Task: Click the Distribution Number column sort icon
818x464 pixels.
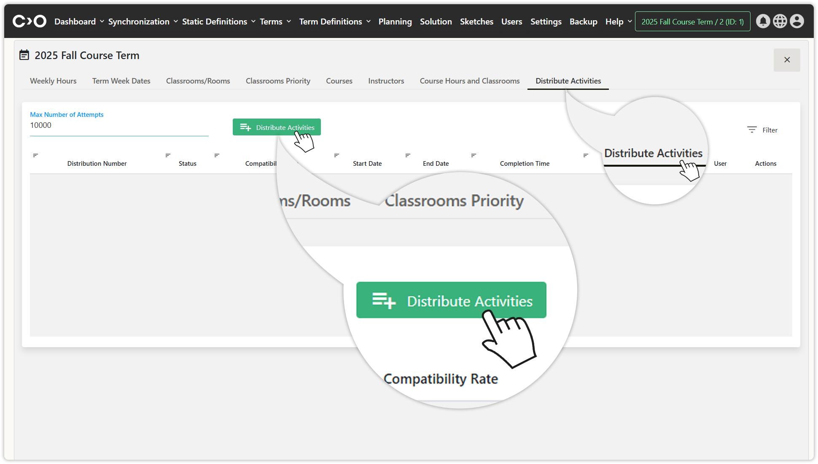Action: [35, 155]
